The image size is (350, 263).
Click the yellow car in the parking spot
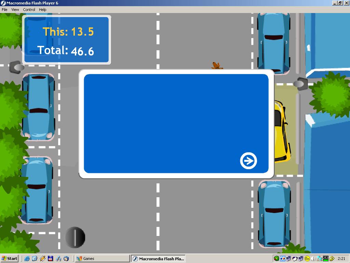pyautogui.click(x=282, y=131)
